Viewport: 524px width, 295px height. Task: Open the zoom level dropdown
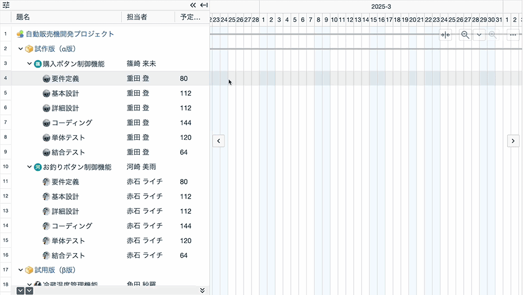point(479,35)
